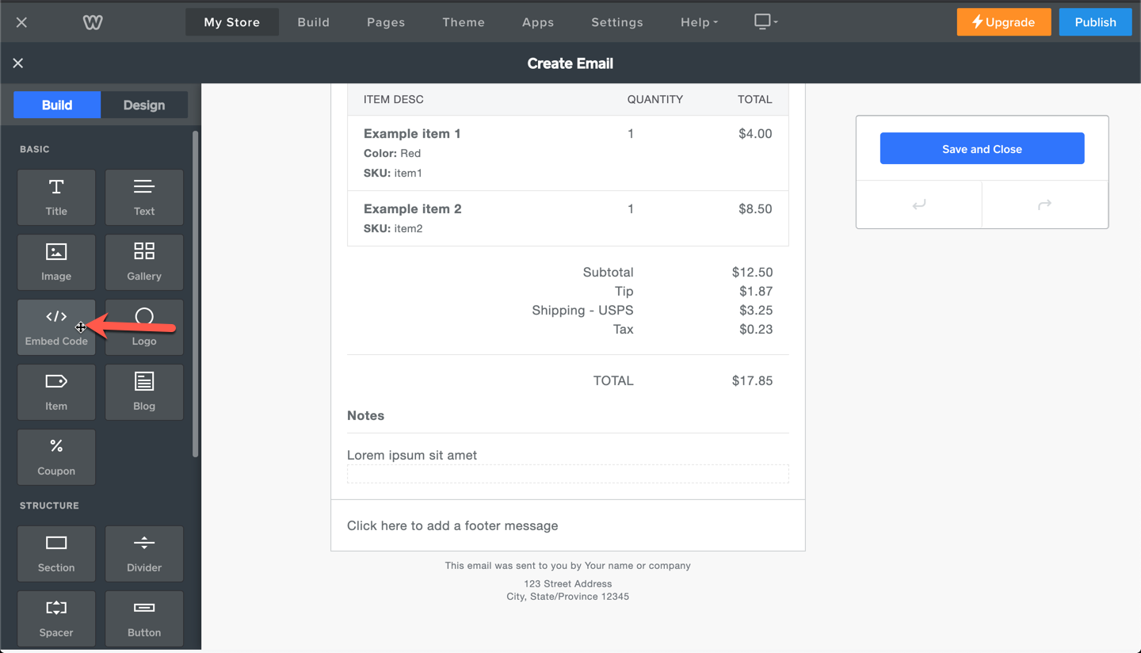Viewport: 1141px width, 653px height.
Task: Click the 'SKU: item2' text
Action: (393, 228)
